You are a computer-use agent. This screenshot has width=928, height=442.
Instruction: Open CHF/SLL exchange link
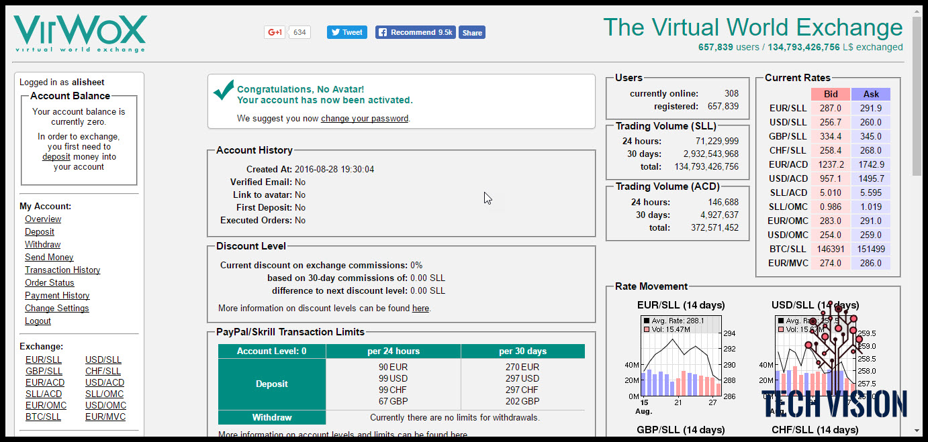[x=103, y=372]
